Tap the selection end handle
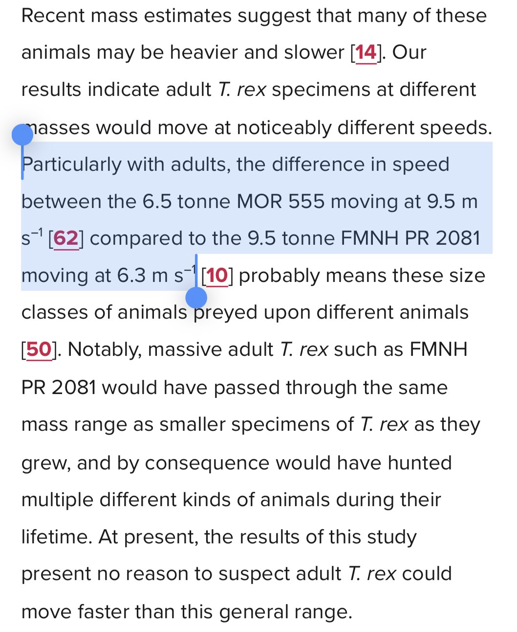The image size is (517, 632). (196, 297)
